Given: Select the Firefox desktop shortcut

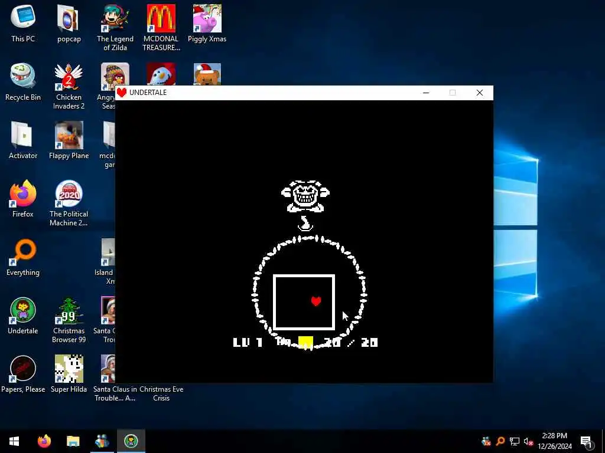Looking at the screenshot, I should (x=23, y=199).
